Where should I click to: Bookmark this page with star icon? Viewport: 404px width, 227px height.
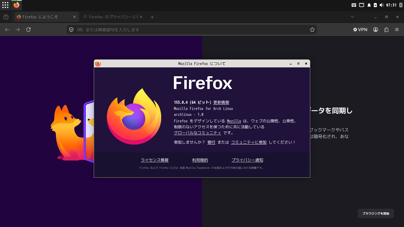(x=312, y=30)
